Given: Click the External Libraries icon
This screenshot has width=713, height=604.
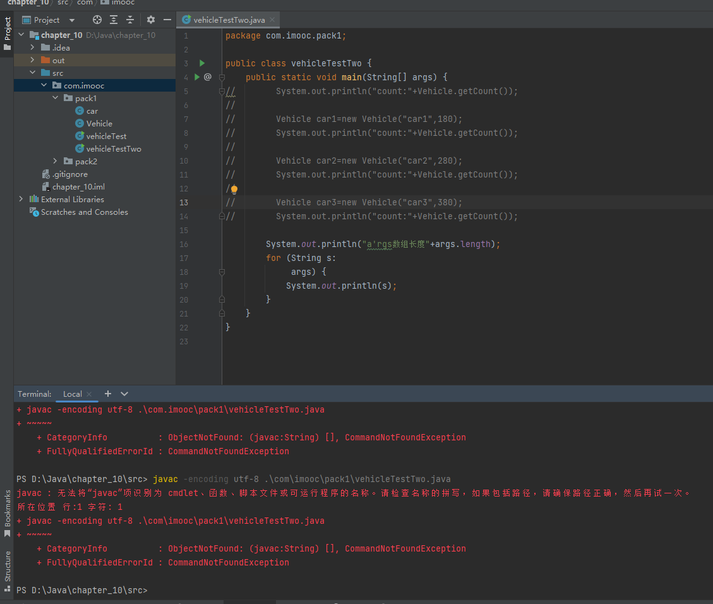Looking at the screenshot, I should (x=34, y=199).
